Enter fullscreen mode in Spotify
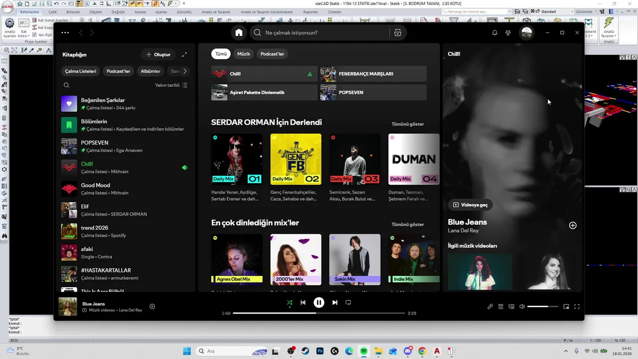Viewport: 638px width, 359px height. click(x=577, y=307)
